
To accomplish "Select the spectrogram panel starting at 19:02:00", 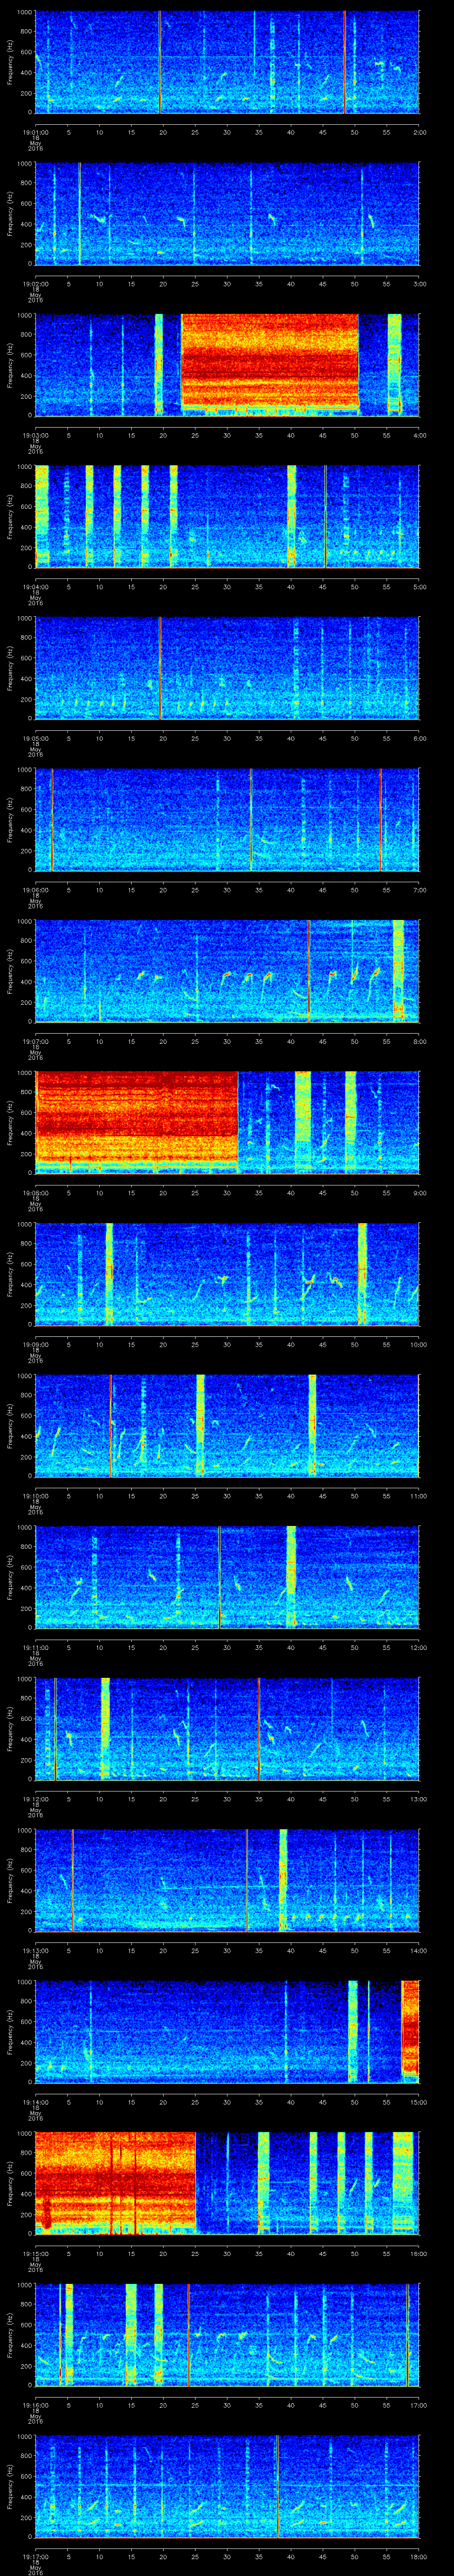I will point(227,213).
